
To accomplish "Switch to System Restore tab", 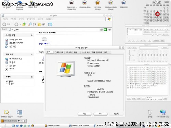I will pyautogui.click(x=86, y=52).
